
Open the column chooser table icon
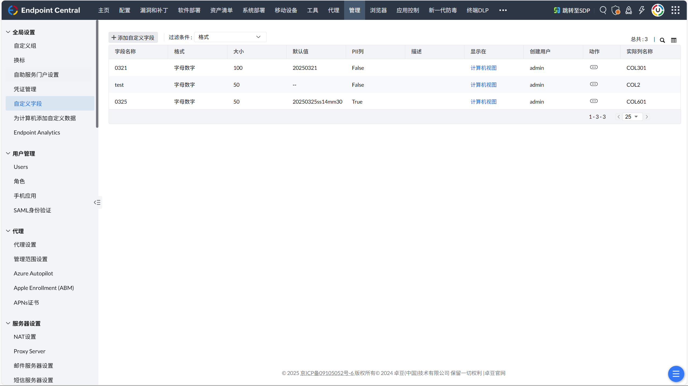[x=674, y=40]
